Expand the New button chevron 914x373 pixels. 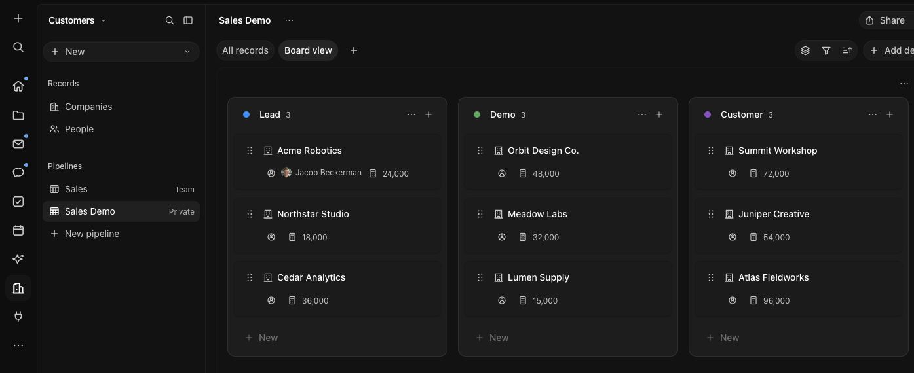(x=187, y=52)
